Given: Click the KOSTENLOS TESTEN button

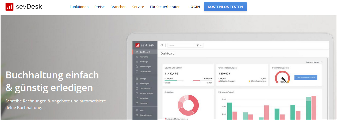Looking at the screenshot, I should coord(225,7).
